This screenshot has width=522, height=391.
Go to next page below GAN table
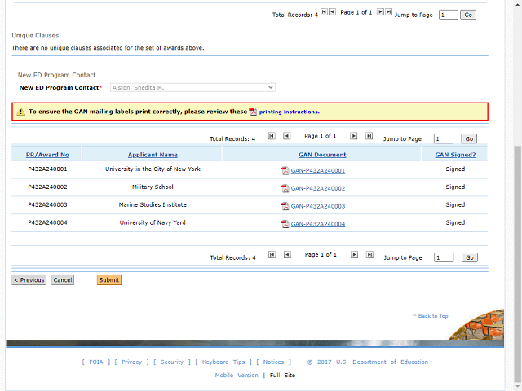(x=354, y=255)
